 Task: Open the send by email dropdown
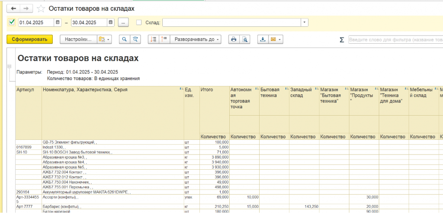pyautogui.click(x=276, y=39)
